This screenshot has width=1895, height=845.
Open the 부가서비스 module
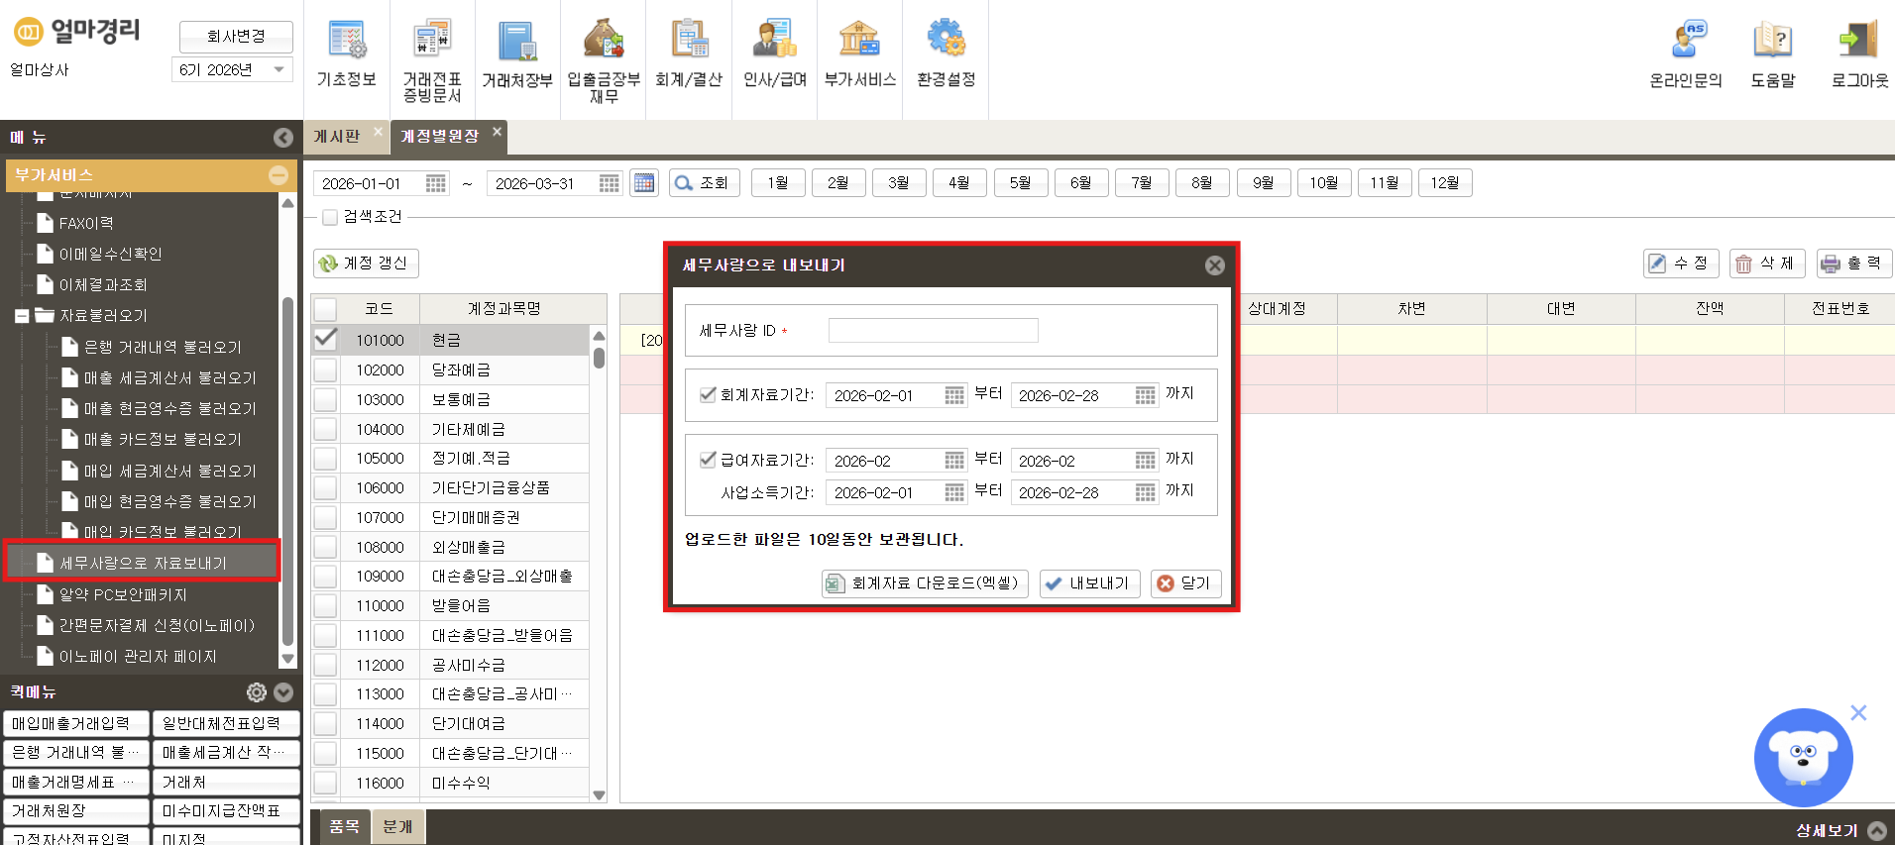tap(860, 55)
